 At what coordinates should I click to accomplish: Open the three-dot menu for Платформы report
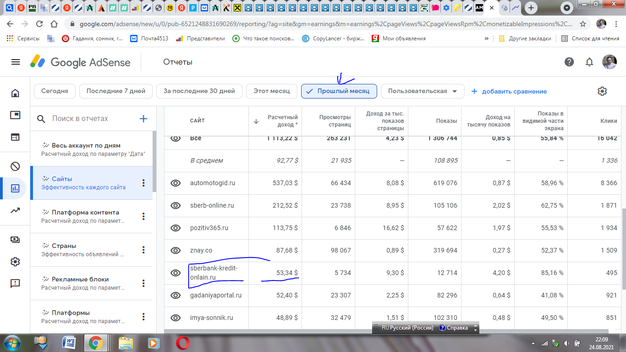(x=143, y=317)
